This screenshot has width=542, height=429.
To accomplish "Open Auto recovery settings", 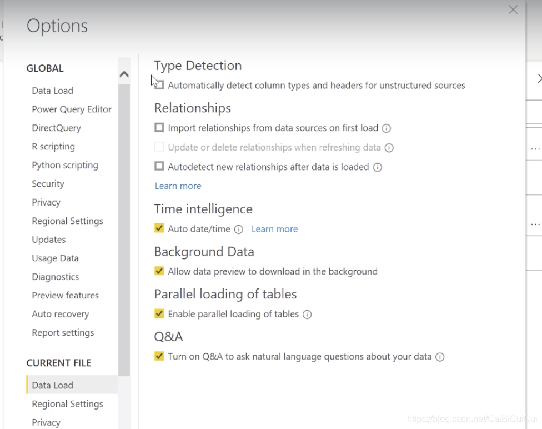I will pyautogui.click(x=61, y=314).
